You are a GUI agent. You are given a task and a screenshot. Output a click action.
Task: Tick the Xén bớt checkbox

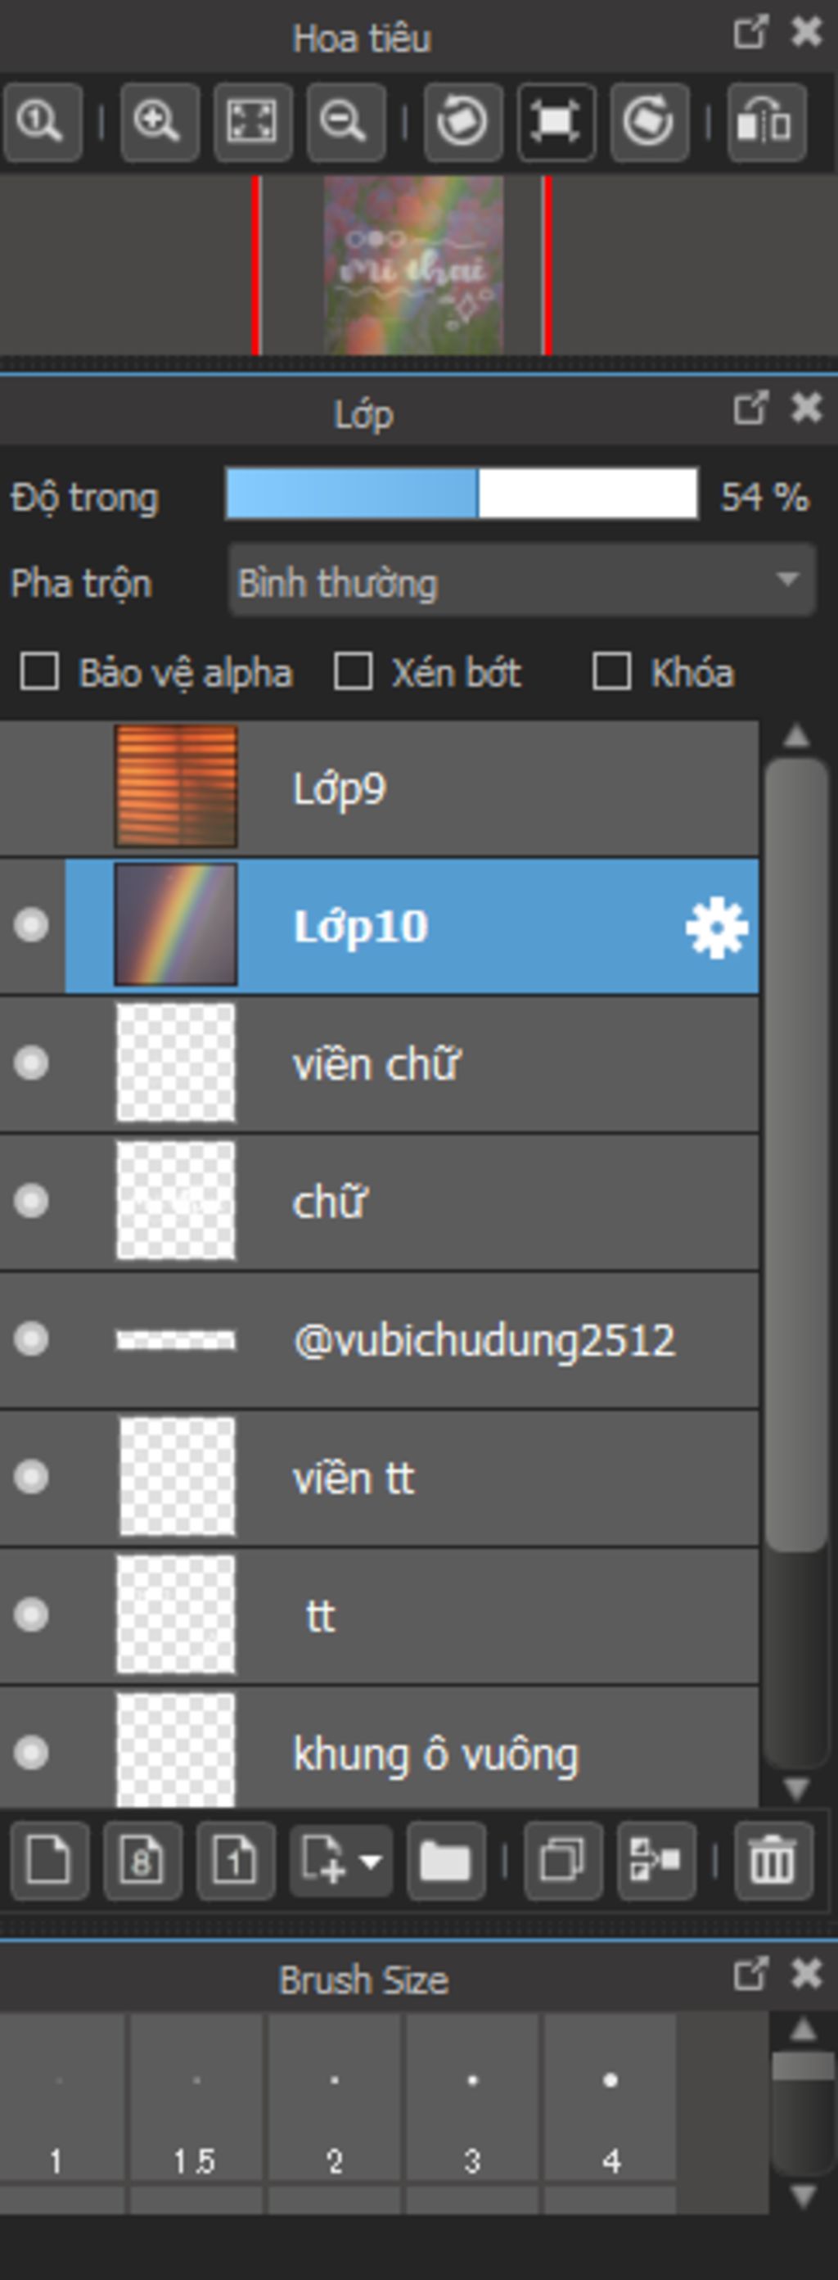point(352,672)
